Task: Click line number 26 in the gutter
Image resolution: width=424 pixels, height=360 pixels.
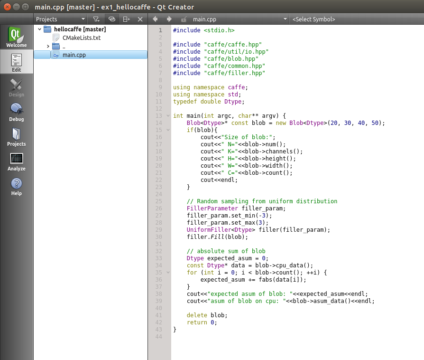Action: coord(159,208)
